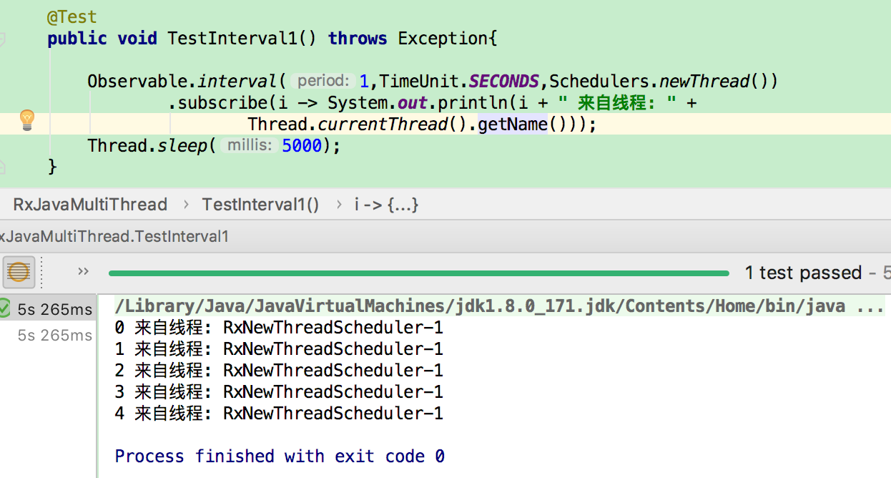This screenshot has width=891, height=478.
Task: Click the @Test annotation in the editor
Action: pyautogui.click(x=72, y=16)
